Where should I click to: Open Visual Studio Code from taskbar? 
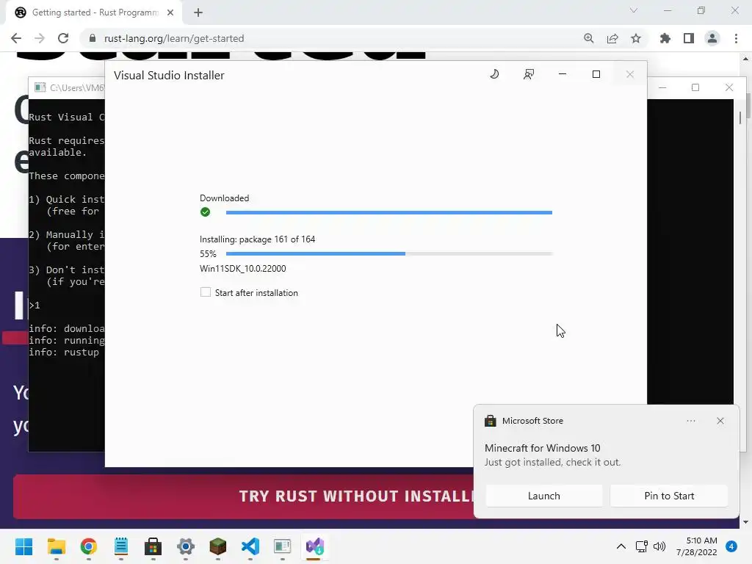point(250,546)
